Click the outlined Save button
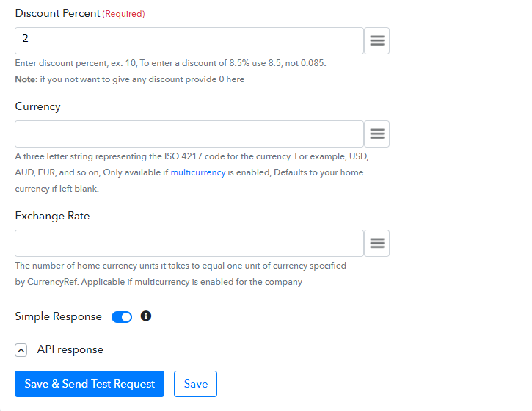This screenshot has height=411, width=532. tap(195, 384)
